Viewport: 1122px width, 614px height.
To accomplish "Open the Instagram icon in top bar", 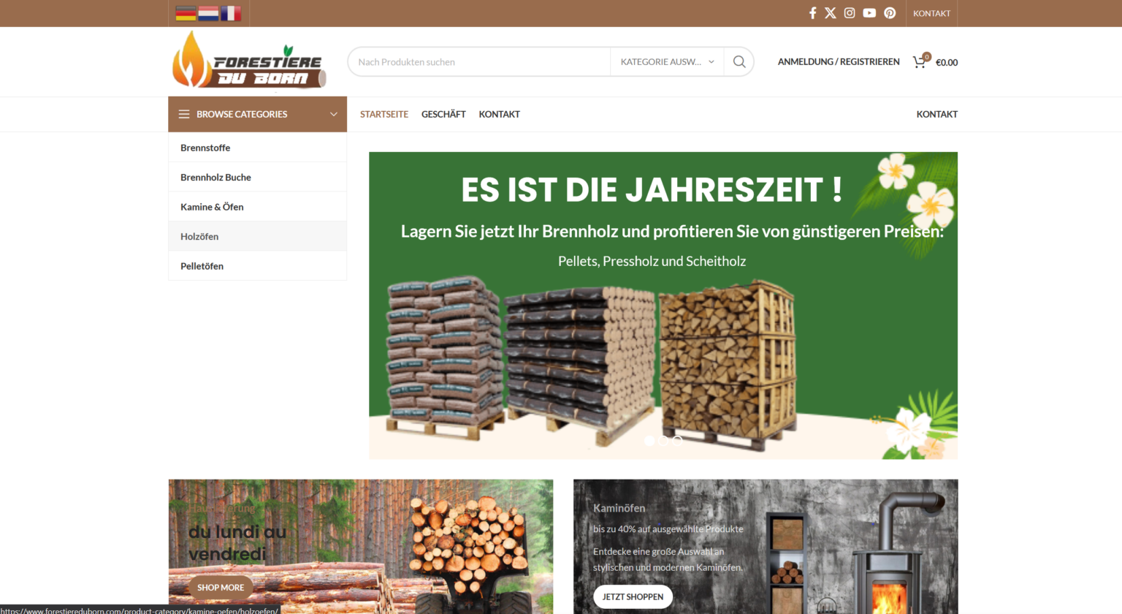I will tap(850, 13).
